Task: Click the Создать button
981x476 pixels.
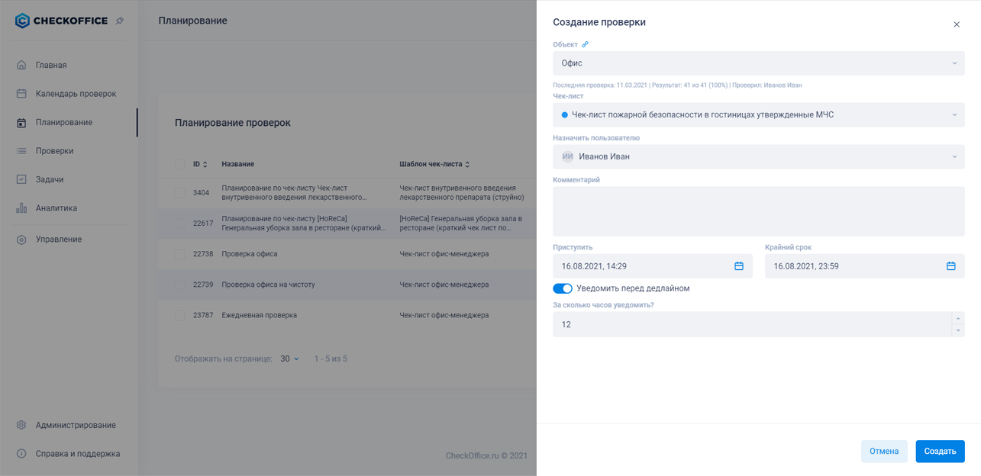Action: (940, 452)
